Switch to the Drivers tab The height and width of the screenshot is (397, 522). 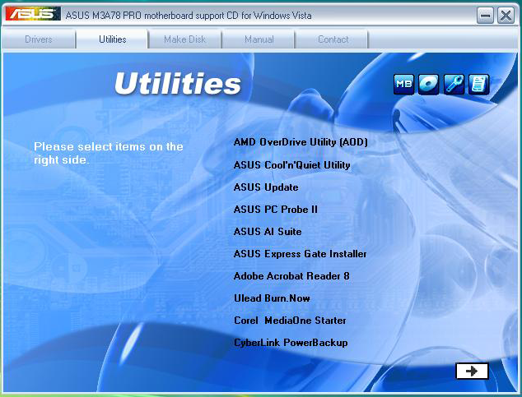pos(39,39)
